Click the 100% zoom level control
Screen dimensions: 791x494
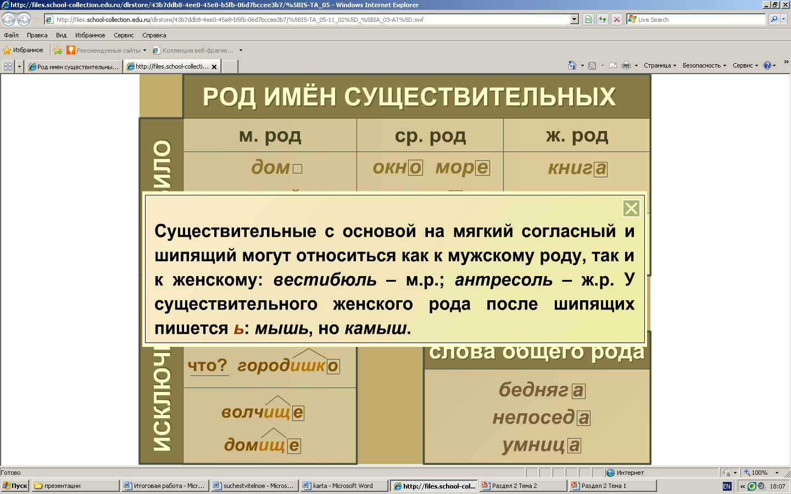pyautogui.click(x=756, y=473)
